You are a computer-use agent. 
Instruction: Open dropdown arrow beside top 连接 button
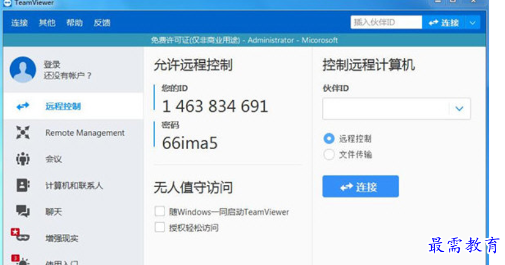[x=472, y=23]
